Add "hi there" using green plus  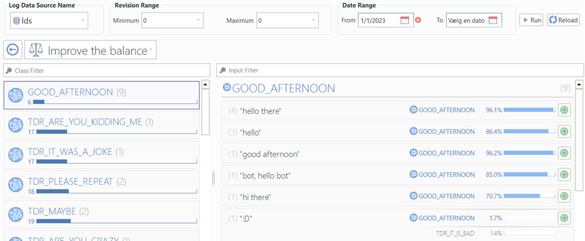click(564, 196)
